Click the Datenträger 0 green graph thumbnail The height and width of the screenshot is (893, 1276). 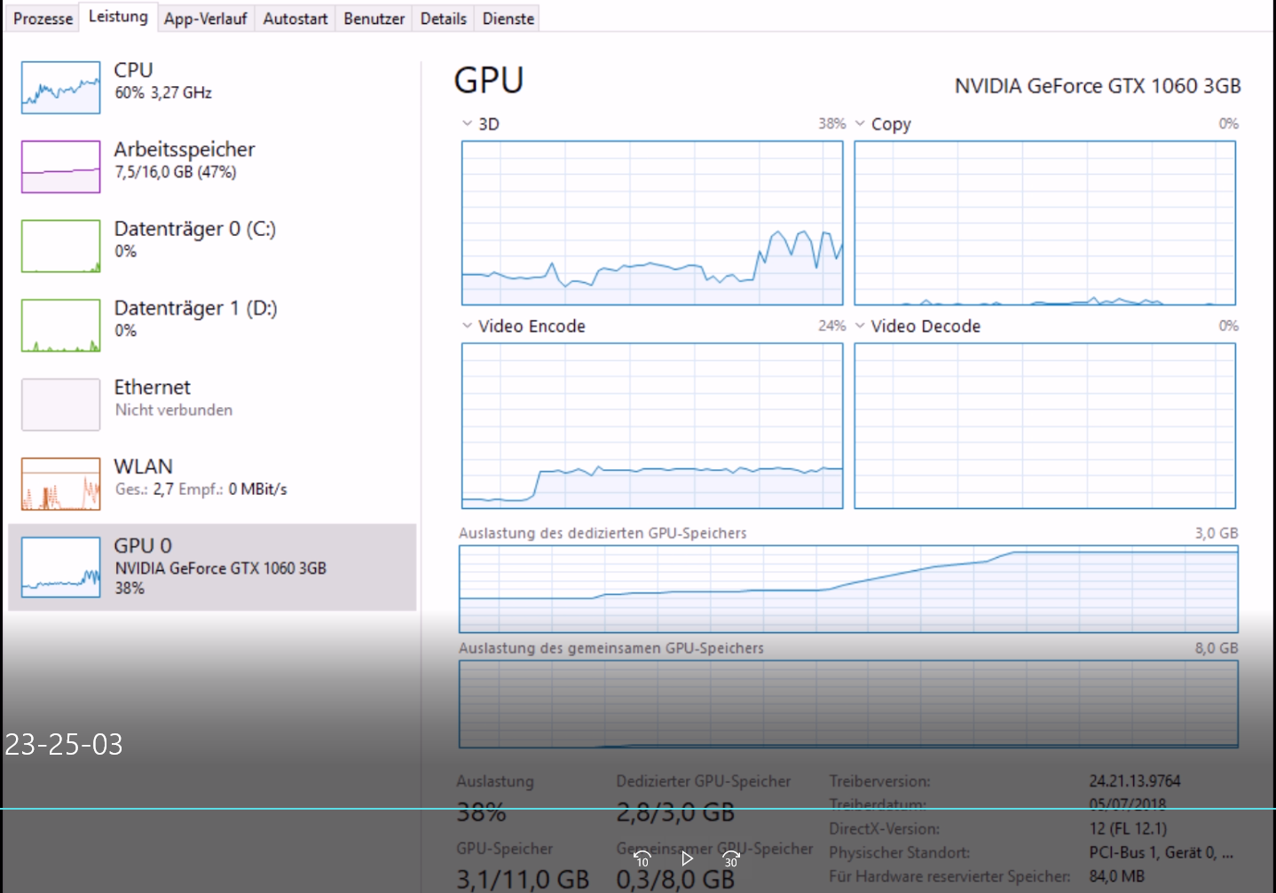click(x=61, y=246)
